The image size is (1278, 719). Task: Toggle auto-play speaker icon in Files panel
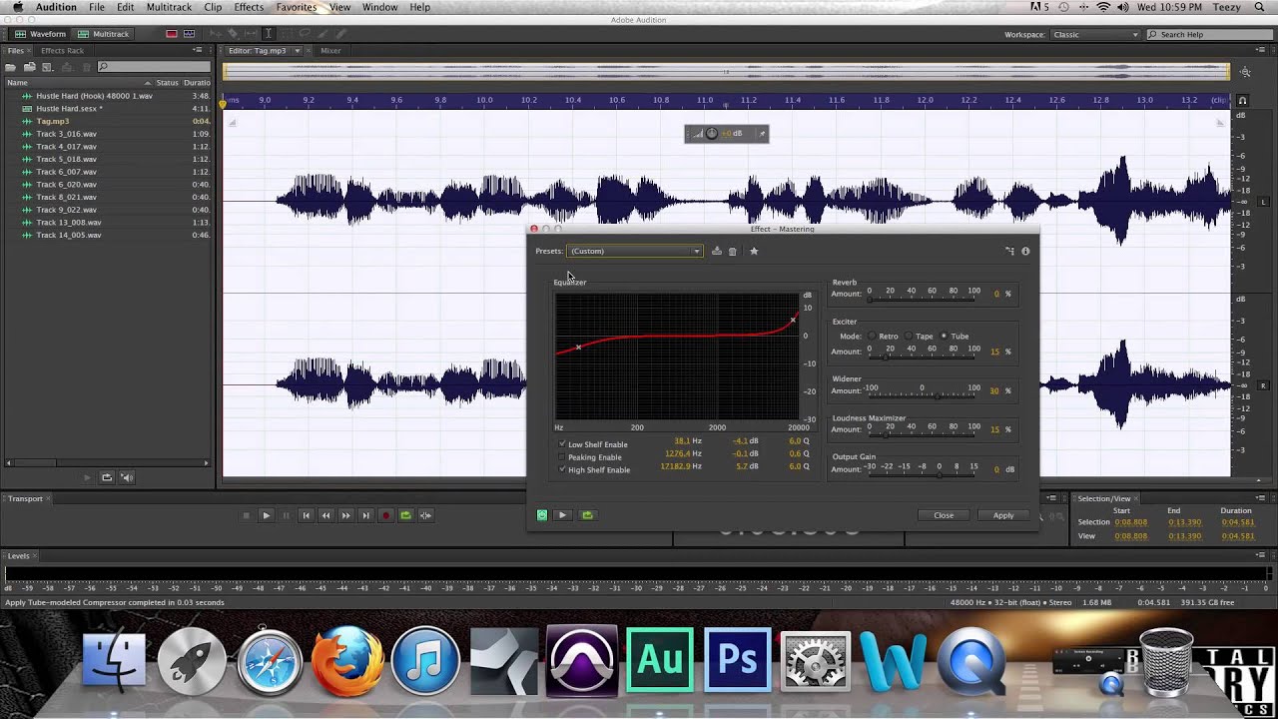127,477
